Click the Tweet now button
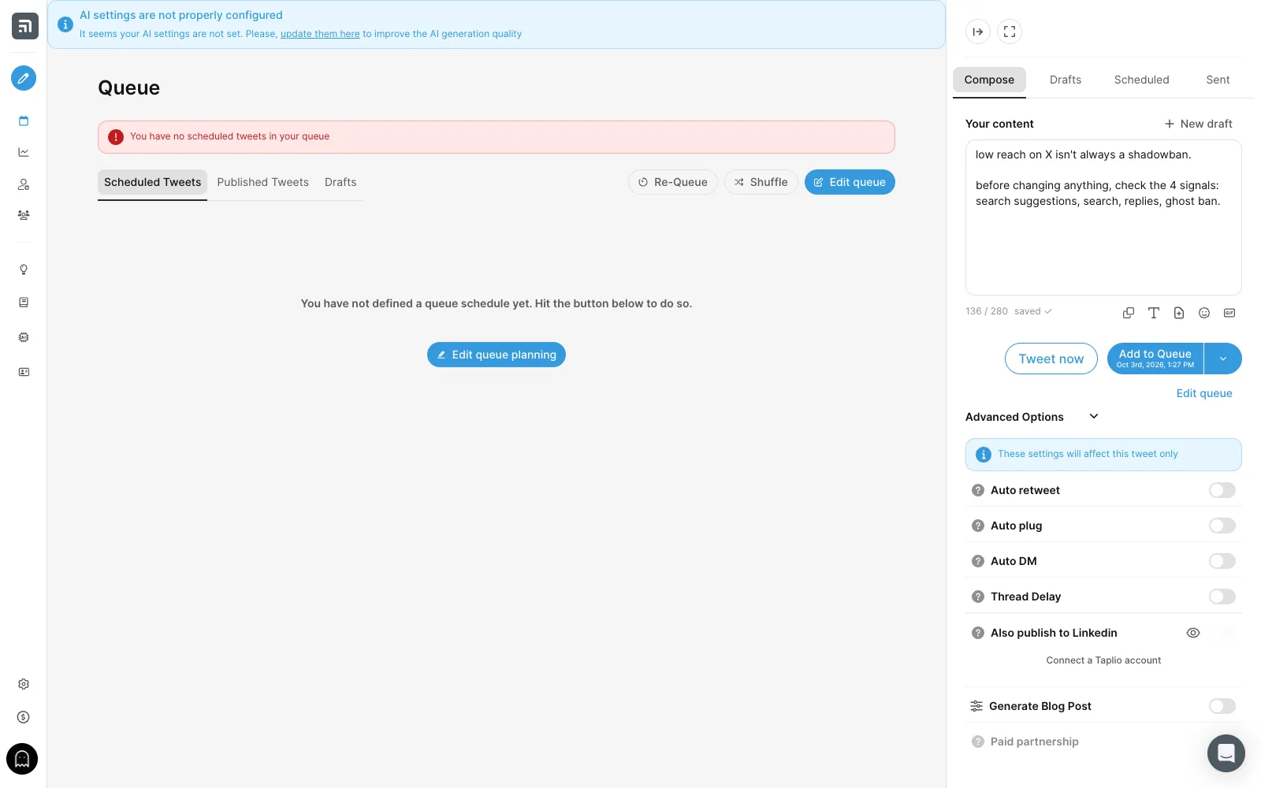The height and width of the screenshot is (788, 1261). click(1051, 359)
